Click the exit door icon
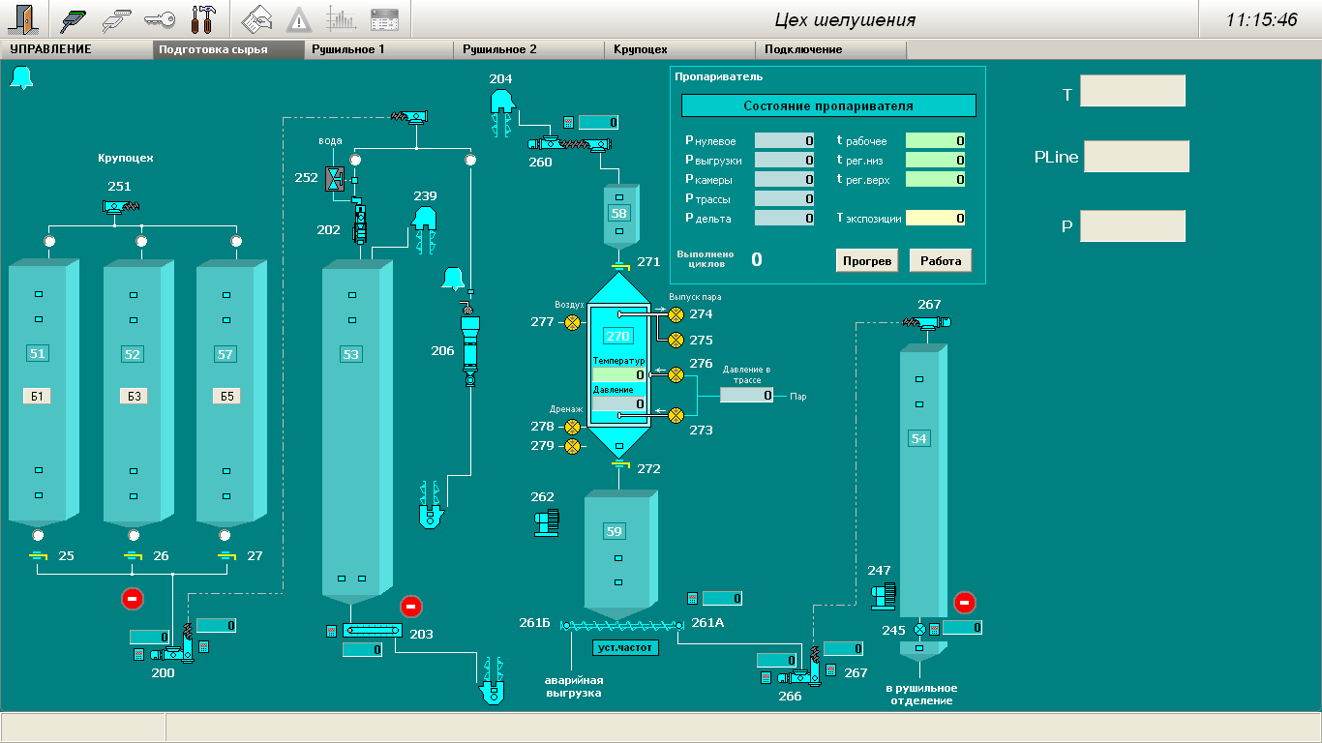The height and width of the screenshot is (743, 1322). [x=21, y=19]
